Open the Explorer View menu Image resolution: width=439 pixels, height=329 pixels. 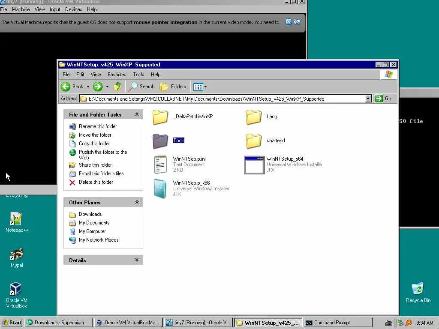96,75
